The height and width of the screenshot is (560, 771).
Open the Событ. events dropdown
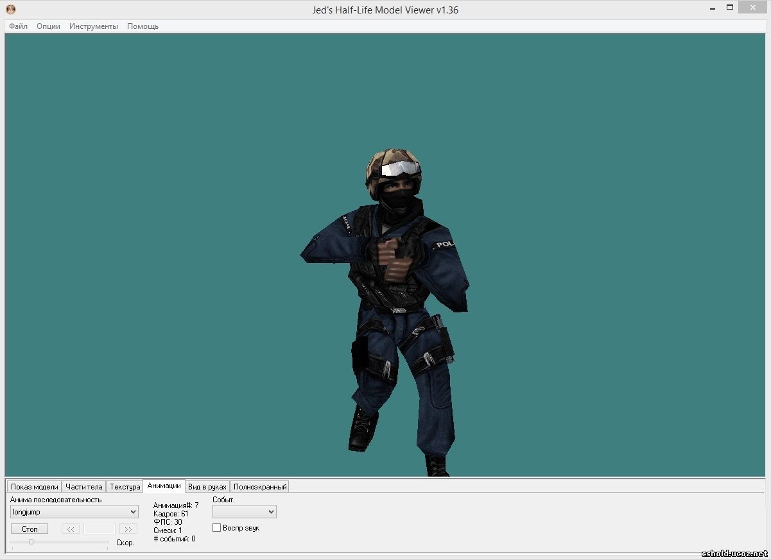point(245,512)
